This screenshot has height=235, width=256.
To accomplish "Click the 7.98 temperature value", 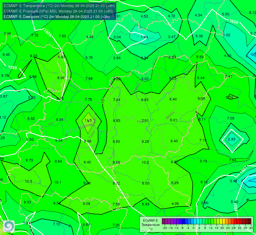I will [x=89, y=79].
